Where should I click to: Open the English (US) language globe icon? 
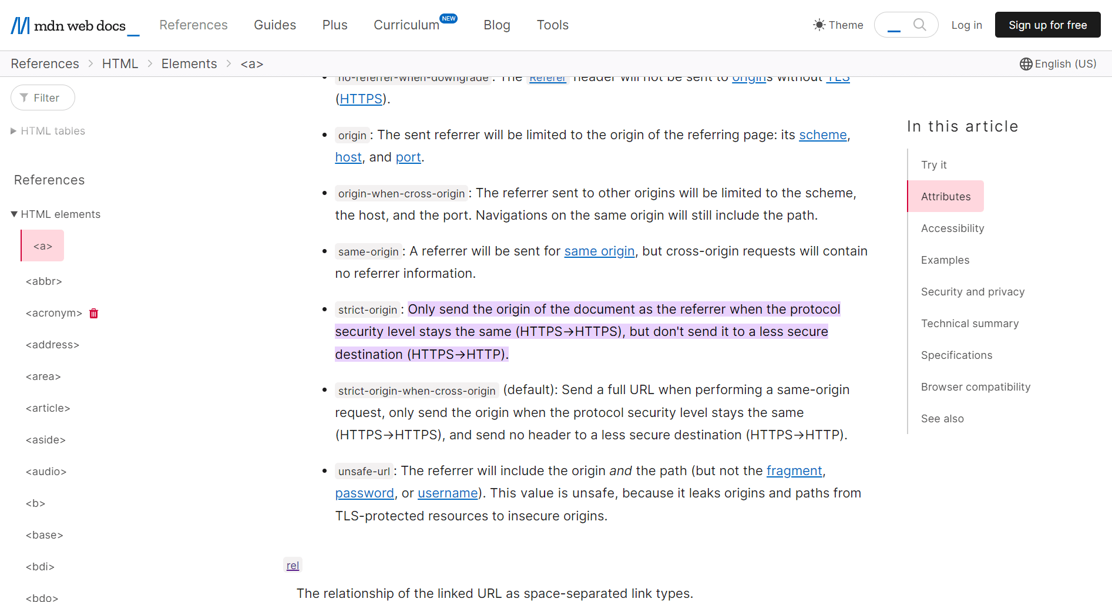click(1025, 63)
